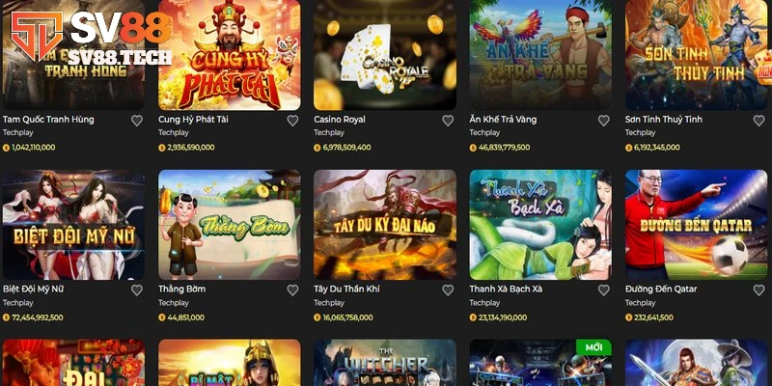Launch Casino Royale game thumbnail
This screenshot has width=772, height=386.
pos(385,55)
